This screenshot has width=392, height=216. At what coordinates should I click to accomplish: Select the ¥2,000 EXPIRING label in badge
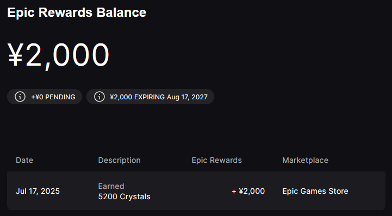click(137, 97)
